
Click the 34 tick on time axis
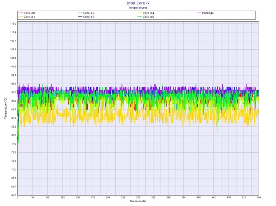pyautogui.click(x=33, y=197)
